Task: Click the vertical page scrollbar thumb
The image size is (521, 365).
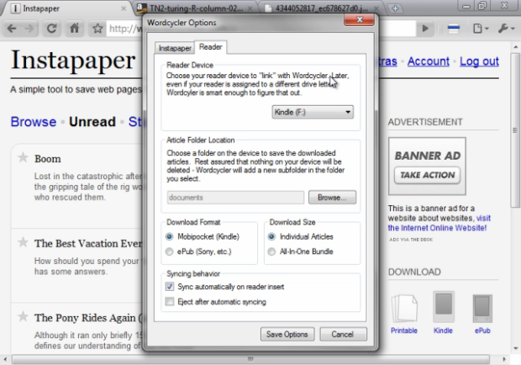Action: tap(515, 130)
